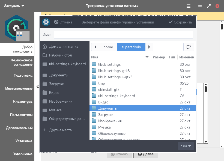Image resolution: width=224 pixels, height=161 pixels.
Task: Switch to Лицензионное соглашение step
Action: 21,62
